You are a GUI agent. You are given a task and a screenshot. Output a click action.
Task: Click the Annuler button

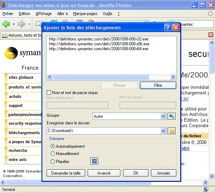click(x=164, y=173)
